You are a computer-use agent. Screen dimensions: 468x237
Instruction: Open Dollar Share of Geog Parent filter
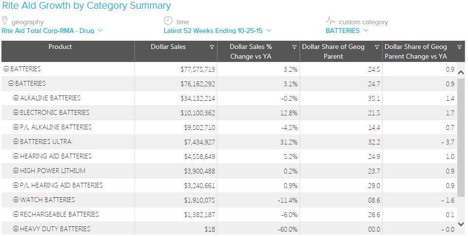(x=377, y=47)
